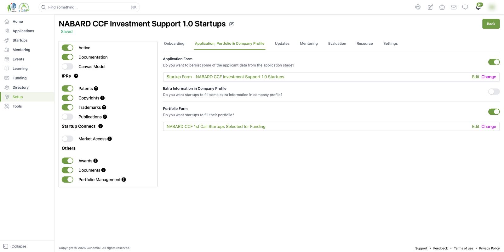Disable the Application Form toggle
The width and height of the screenshot is (504, 252).
tap(494, 62)
